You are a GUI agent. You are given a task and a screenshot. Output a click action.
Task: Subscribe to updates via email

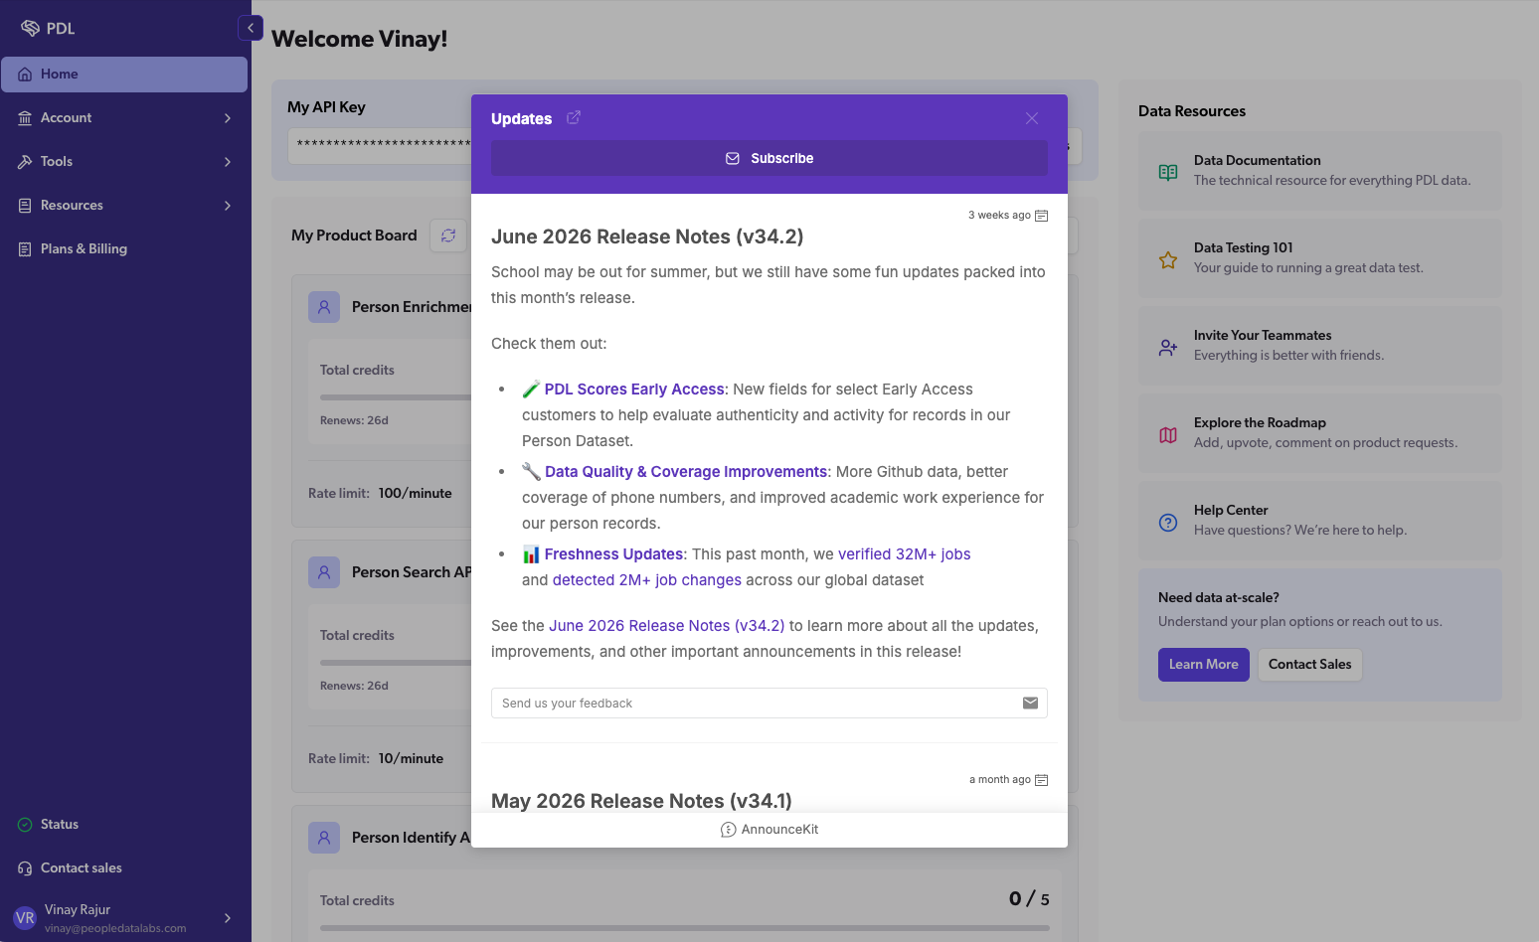point(769,158)
